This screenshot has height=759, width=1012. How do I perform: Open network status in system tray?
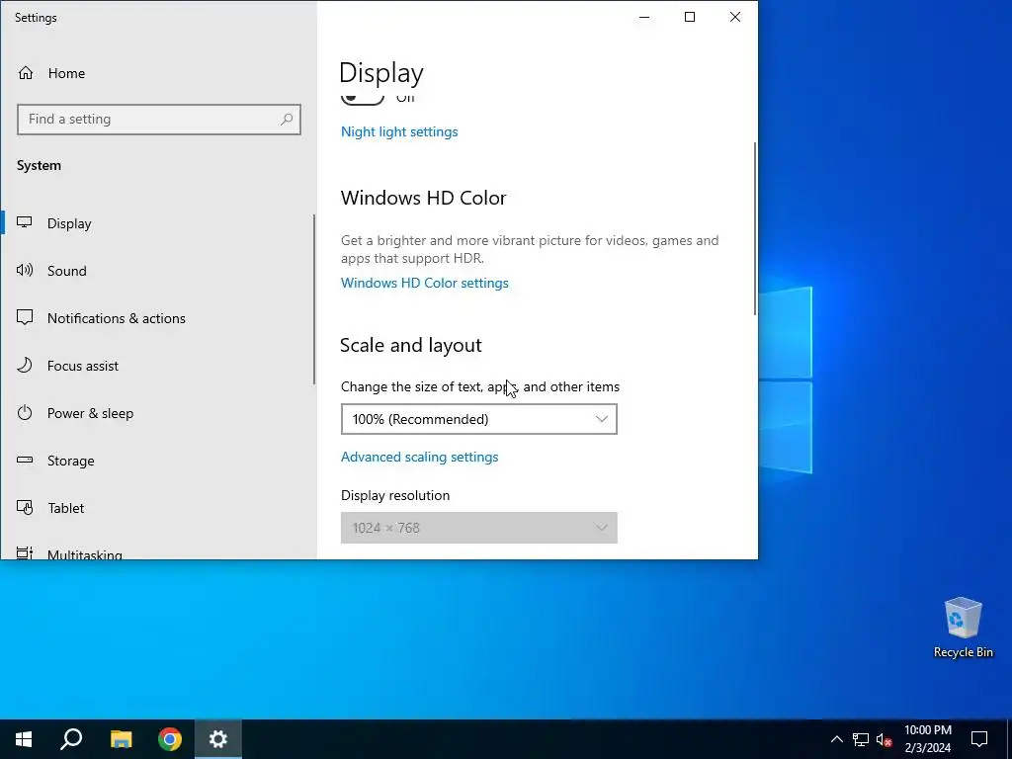(x=861, y=739)
